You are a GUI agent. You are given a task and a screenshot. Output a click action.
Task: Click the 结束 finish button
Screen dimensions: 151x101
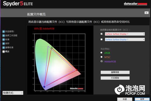(x=142, y=99)
